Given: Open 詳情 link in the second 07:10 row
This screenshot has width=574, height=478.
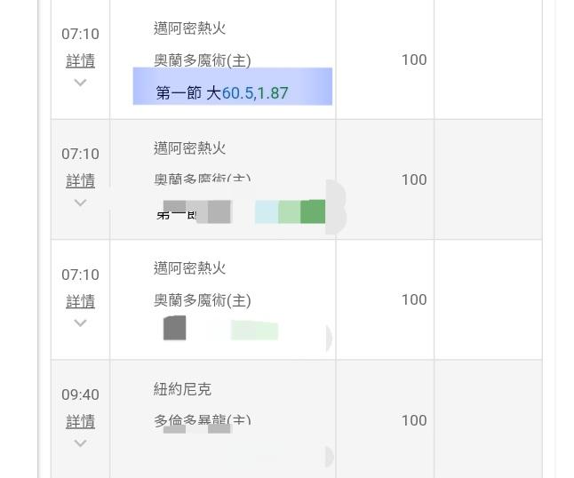Looking at the screenshot, I should 80,180.
